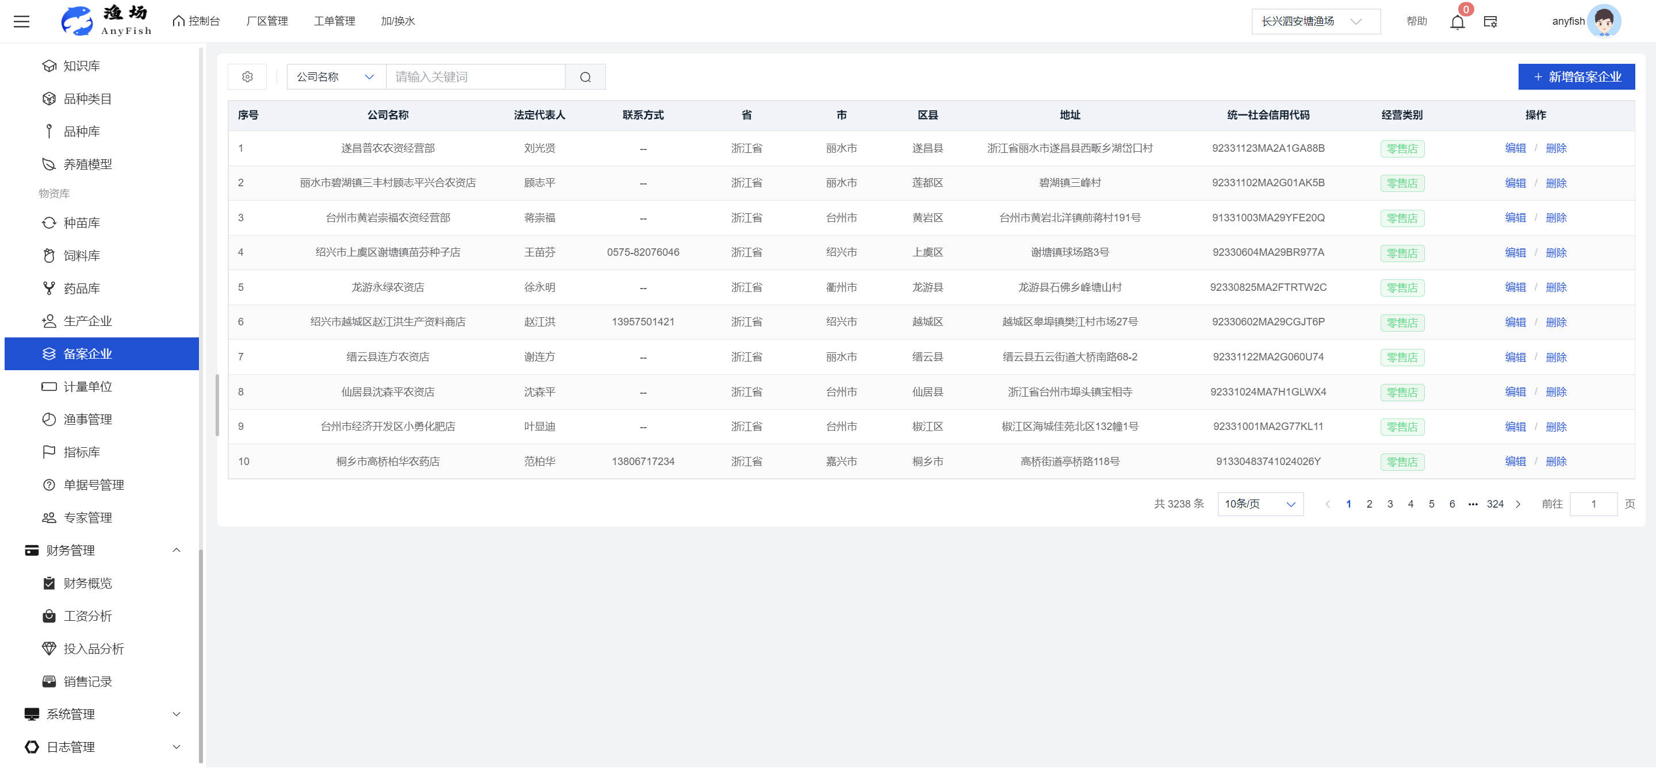
Task: Go to 投入品分析 in sidebar
Action: tap(93, 649)
